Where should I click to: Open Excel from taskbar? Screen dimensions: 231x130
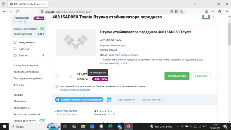110,126
